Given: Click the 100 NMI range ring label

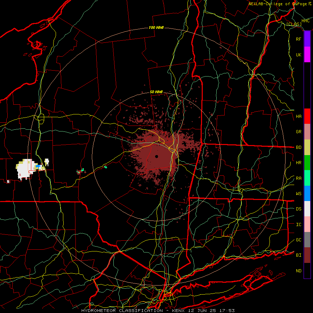Looking at the screenshot, I should [156, 27].
